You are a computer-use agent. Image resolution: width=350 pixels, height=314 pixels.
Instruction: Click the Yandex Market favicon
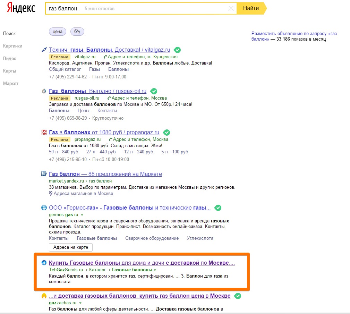pos(44,173)
